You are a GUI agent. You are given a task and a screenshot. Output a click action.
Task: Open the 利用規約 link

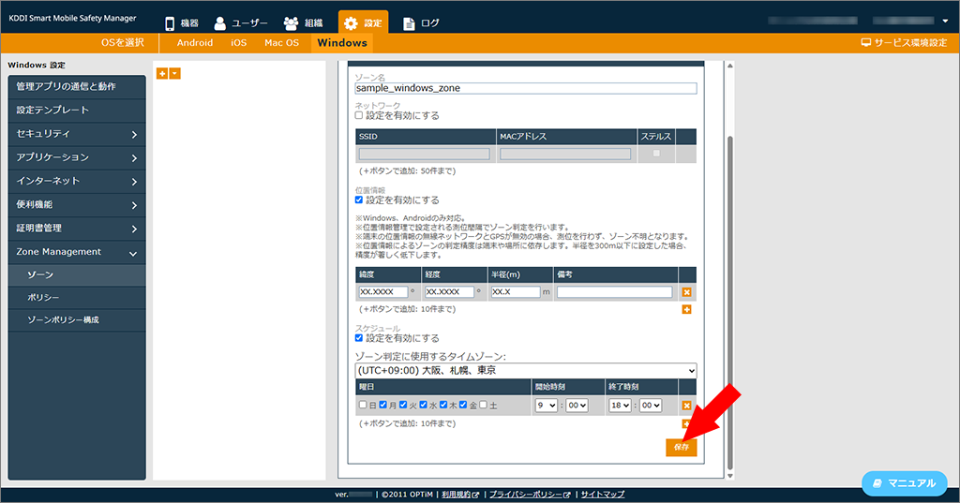[460, 495]
